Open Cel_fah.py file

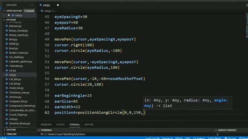(15, 79)
